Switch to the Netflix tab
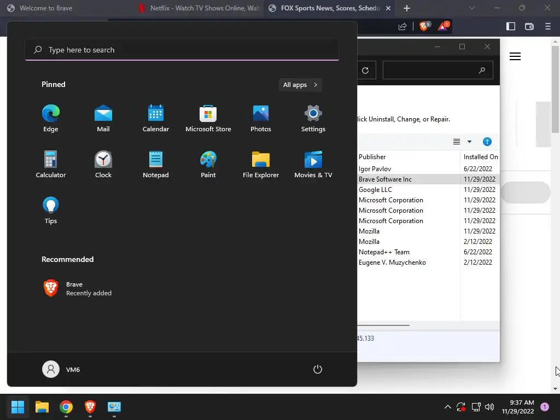This screenshot has width=560, height=420. click(198, 8)
